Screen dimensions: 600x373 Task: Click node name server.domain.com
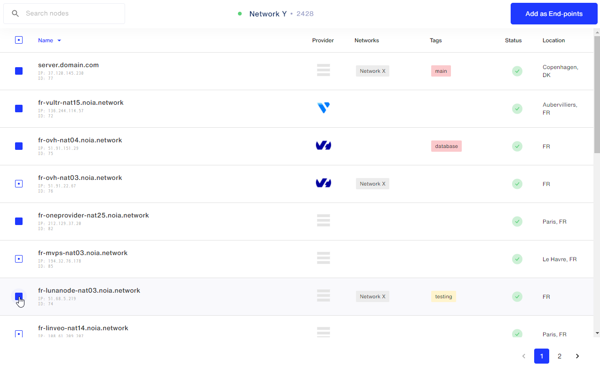coord(68,65)
